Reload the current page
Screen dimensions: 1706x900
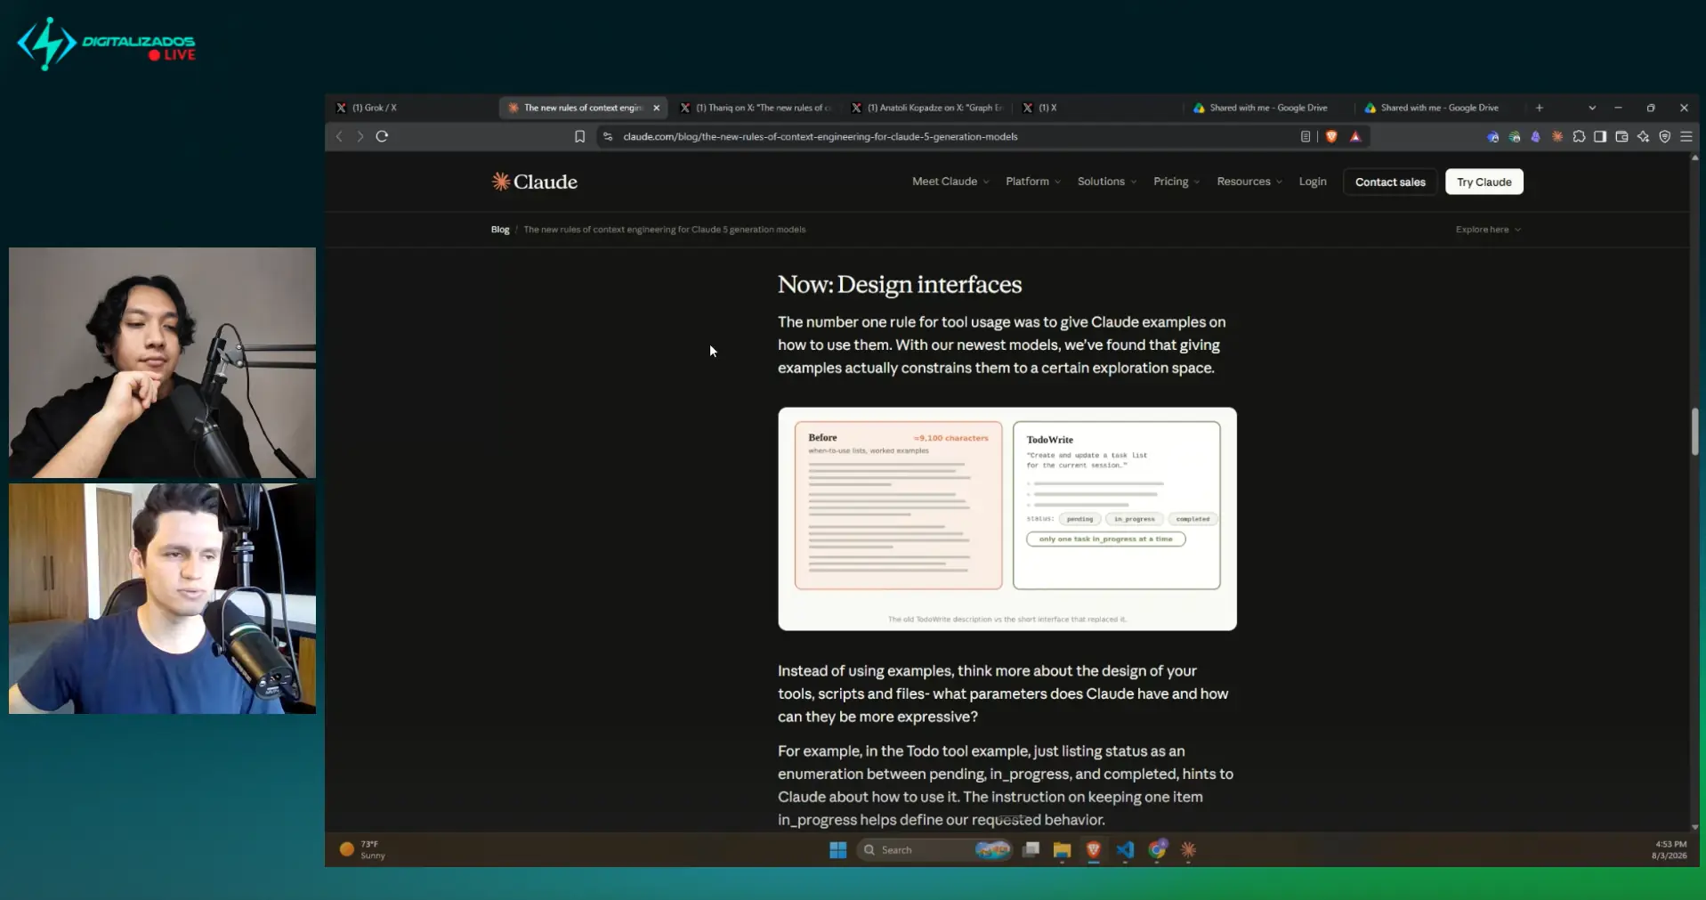point(383,136)
